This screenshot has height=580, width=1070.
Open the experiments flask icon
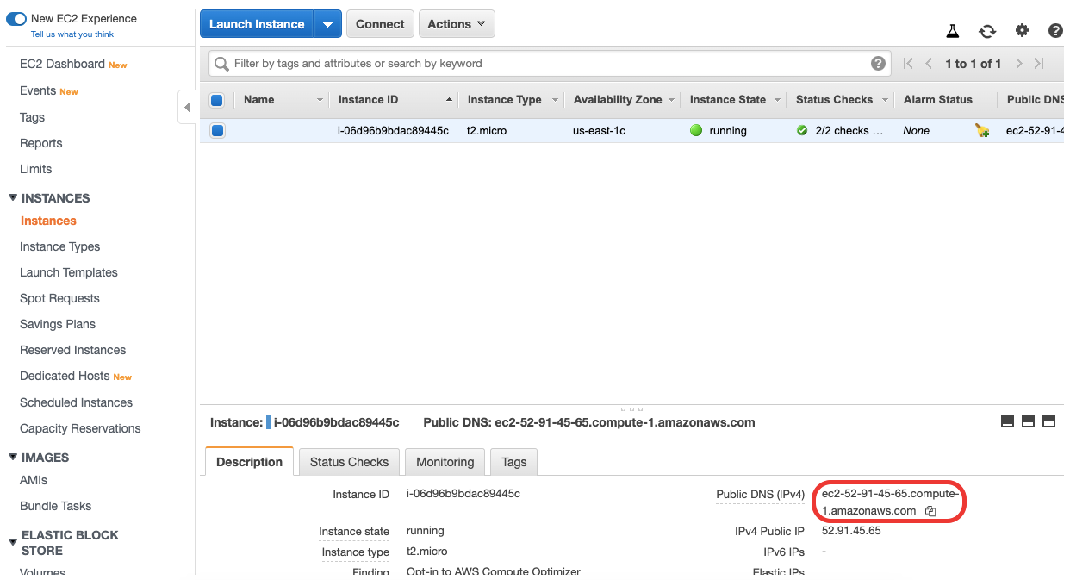(x=952, y=30)
